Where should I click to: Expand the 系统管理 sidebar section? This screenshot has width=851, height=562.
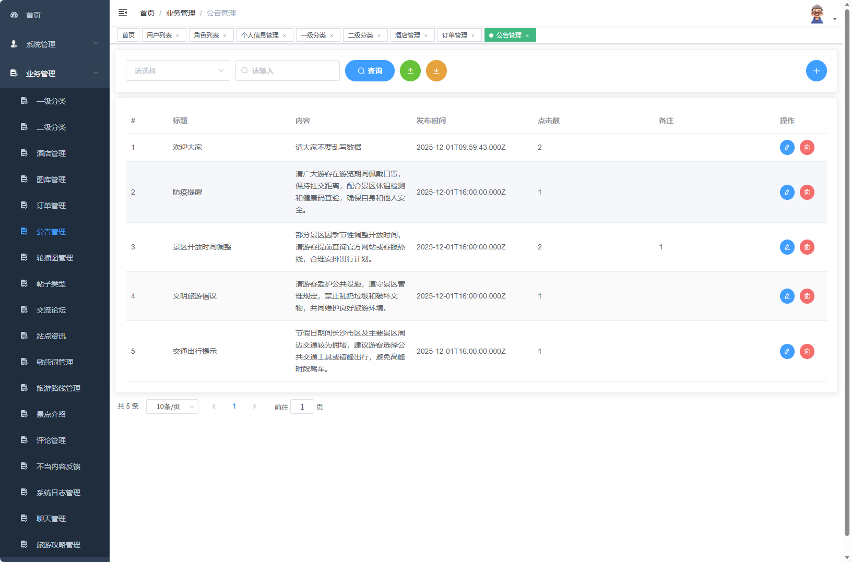[55, 44]
